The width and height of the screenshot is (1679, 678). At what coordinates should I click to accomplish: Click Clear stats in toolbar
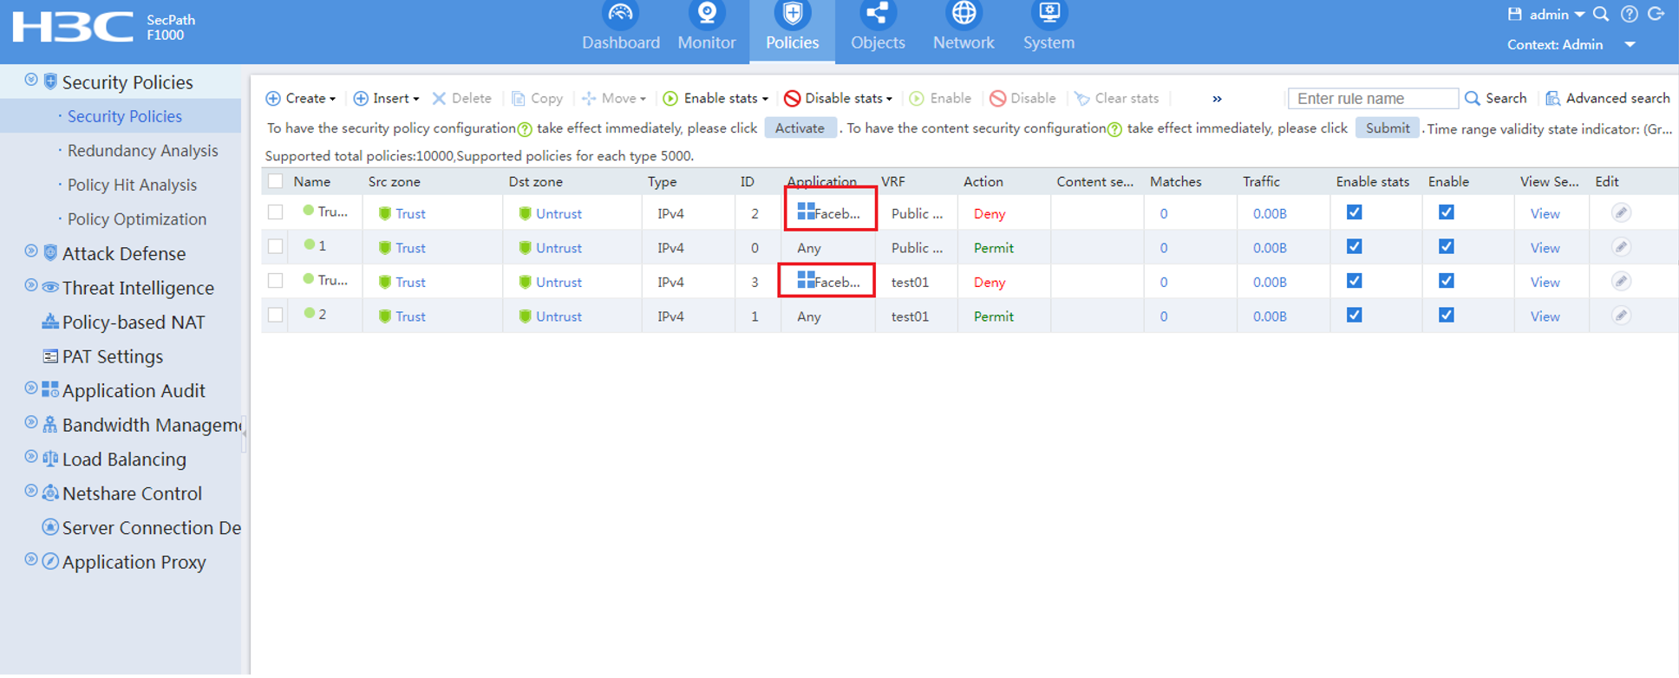coord(1117,98)
